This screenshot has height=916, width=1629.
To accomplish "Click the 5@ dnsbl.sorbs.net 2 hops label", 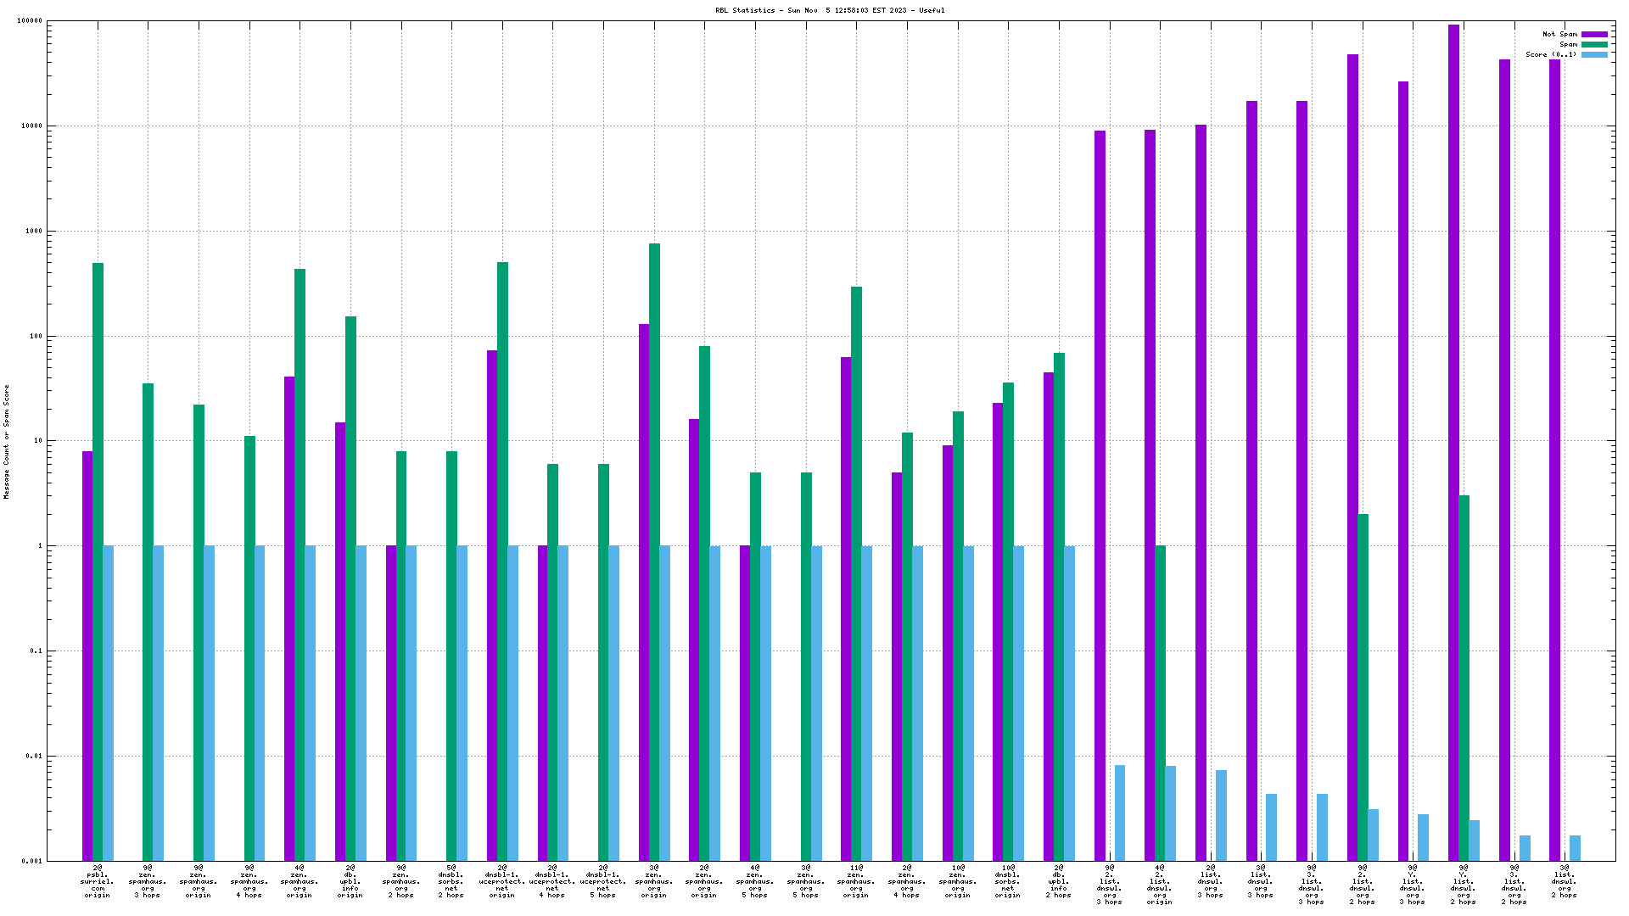I will 451,881.
